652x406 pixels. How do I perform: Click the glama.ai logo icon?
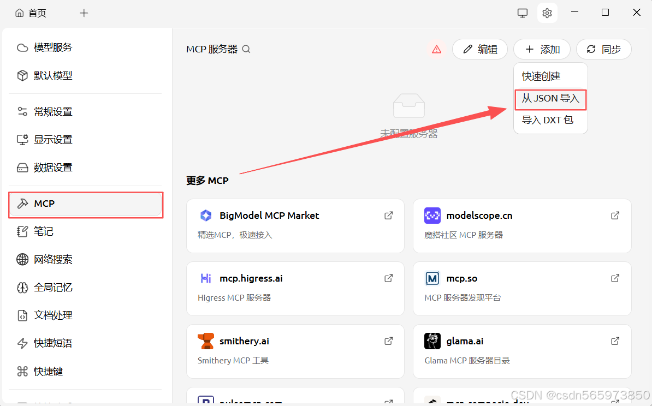tap(432, 341)
